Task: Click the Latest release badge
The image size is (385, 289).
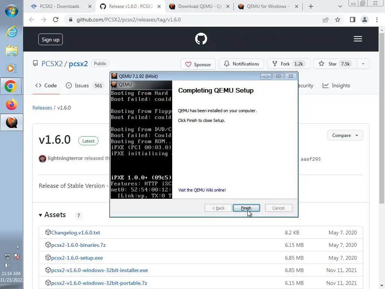Action: (x=88, y=141)
